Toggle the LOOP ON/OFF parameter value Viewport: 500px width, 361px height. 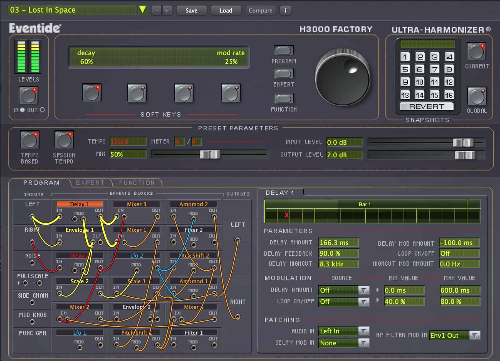[460, 253]
